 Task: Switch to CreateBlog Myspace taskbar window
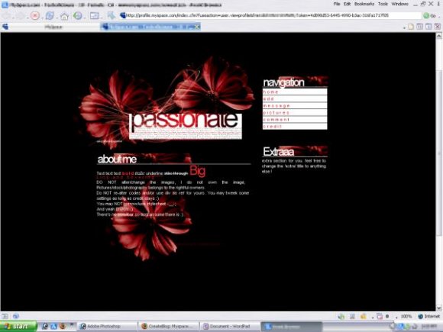pyautogui.click(x=169, y=327)
